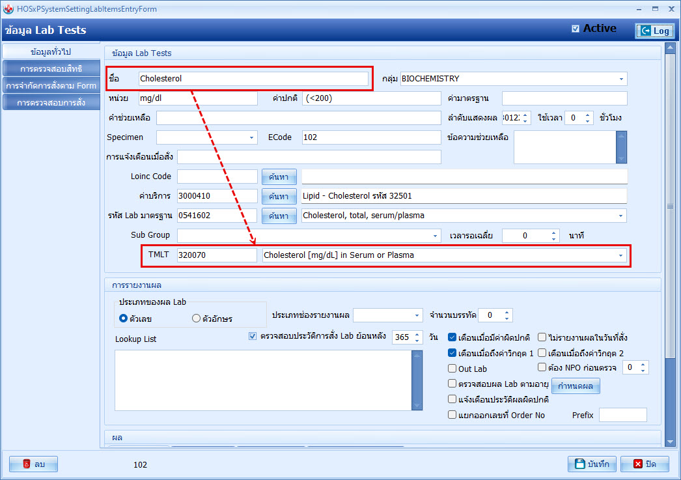The width and height of the screenshot is (681, 480).
Task: Click the ค่าบริการ field with 3000410
Action: (x=217, y=196)
